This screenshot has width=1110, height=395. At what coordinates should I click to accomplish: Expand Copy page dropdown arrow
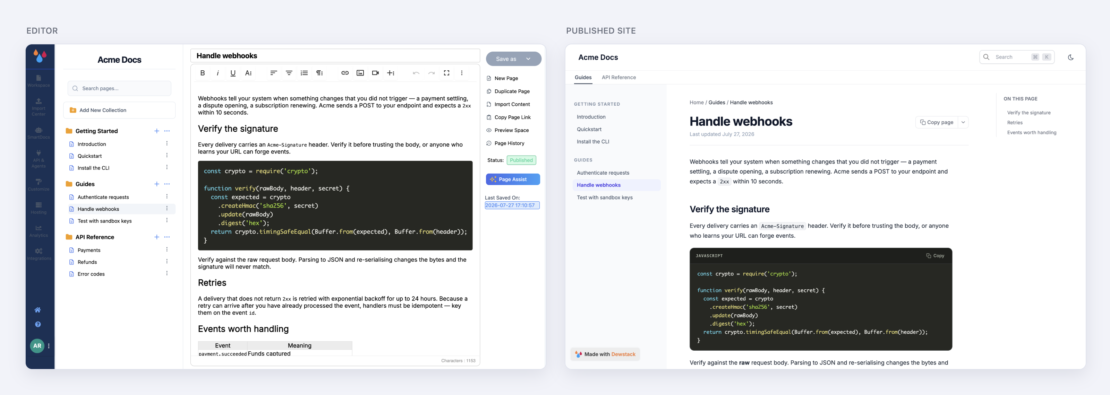963,122
